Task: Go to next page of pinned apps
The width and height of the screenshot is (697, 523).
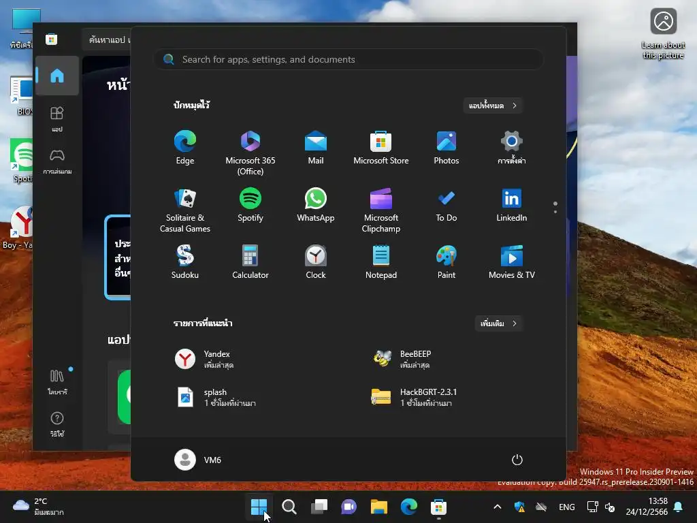Action: tap(555, 212)
